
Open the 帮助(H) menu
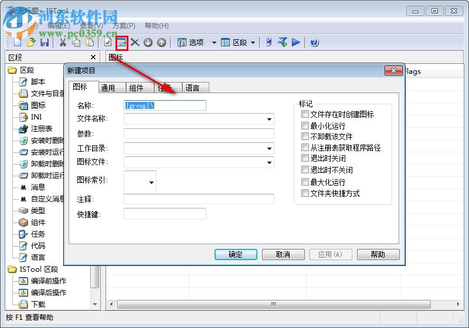pyautogui.click(x=157, y=26)
